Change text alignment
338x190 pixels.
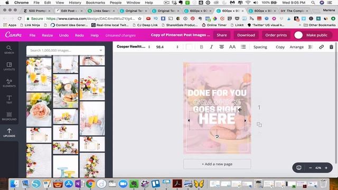[221, 47]
